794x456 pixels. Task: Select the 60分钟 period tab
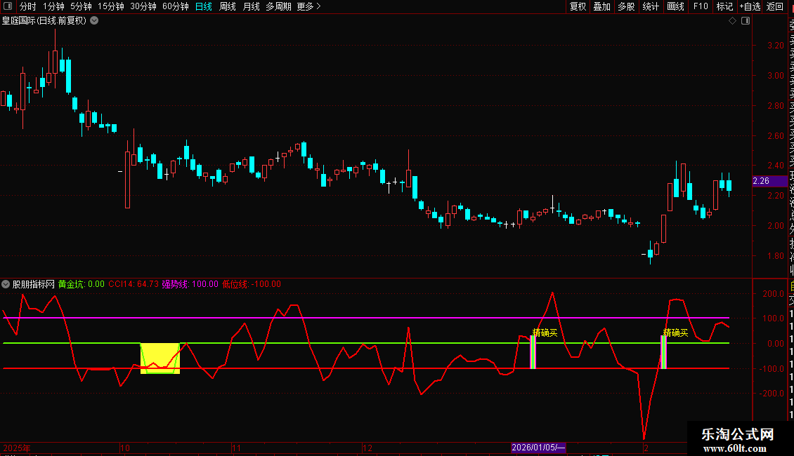[x=175, y=6]
